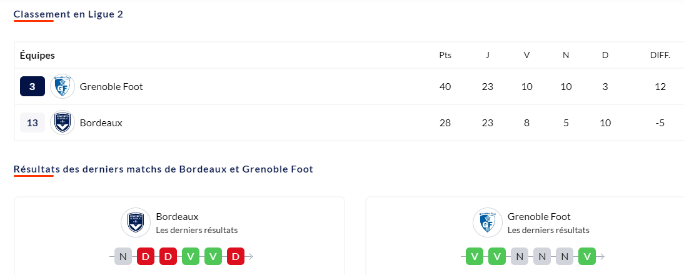This screenshot has height=275, width=684.
Task: Open Bordeaux crest in last results card
Action: pyautogui.click(x=133, y=222)
